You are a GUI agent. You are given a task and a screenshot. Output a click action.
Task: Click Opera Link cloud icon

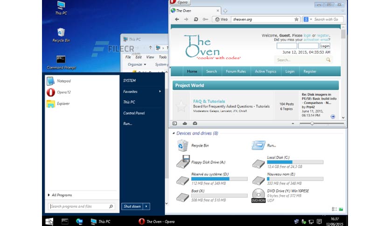185,123
